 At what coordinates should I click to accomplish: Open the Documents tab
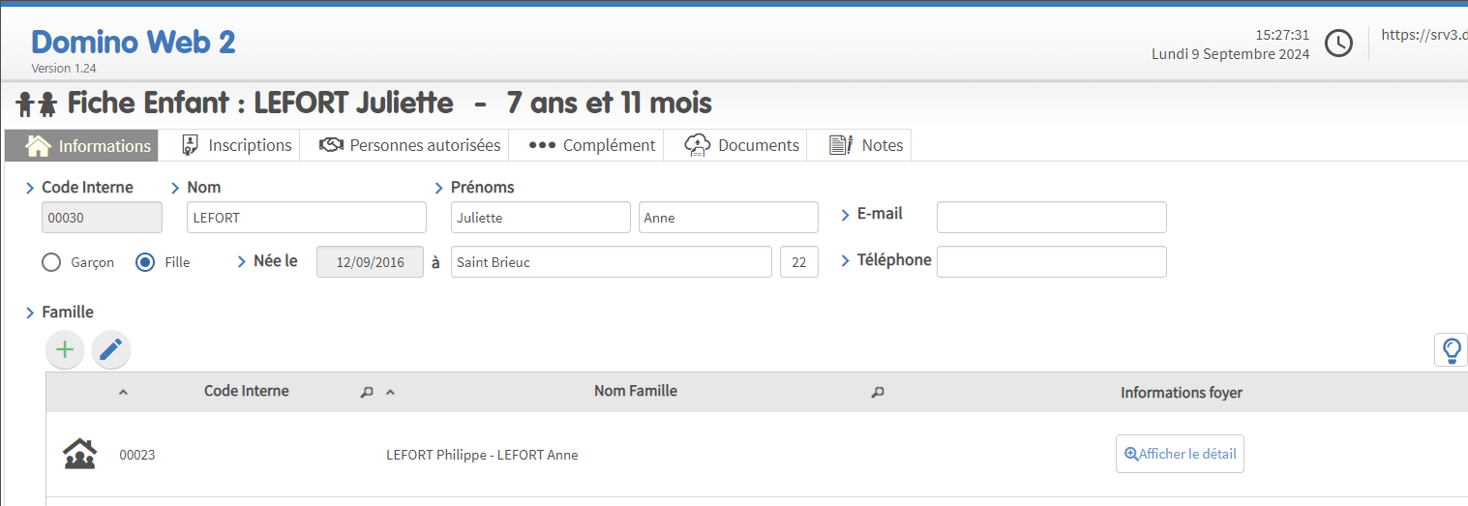(742, 145)
